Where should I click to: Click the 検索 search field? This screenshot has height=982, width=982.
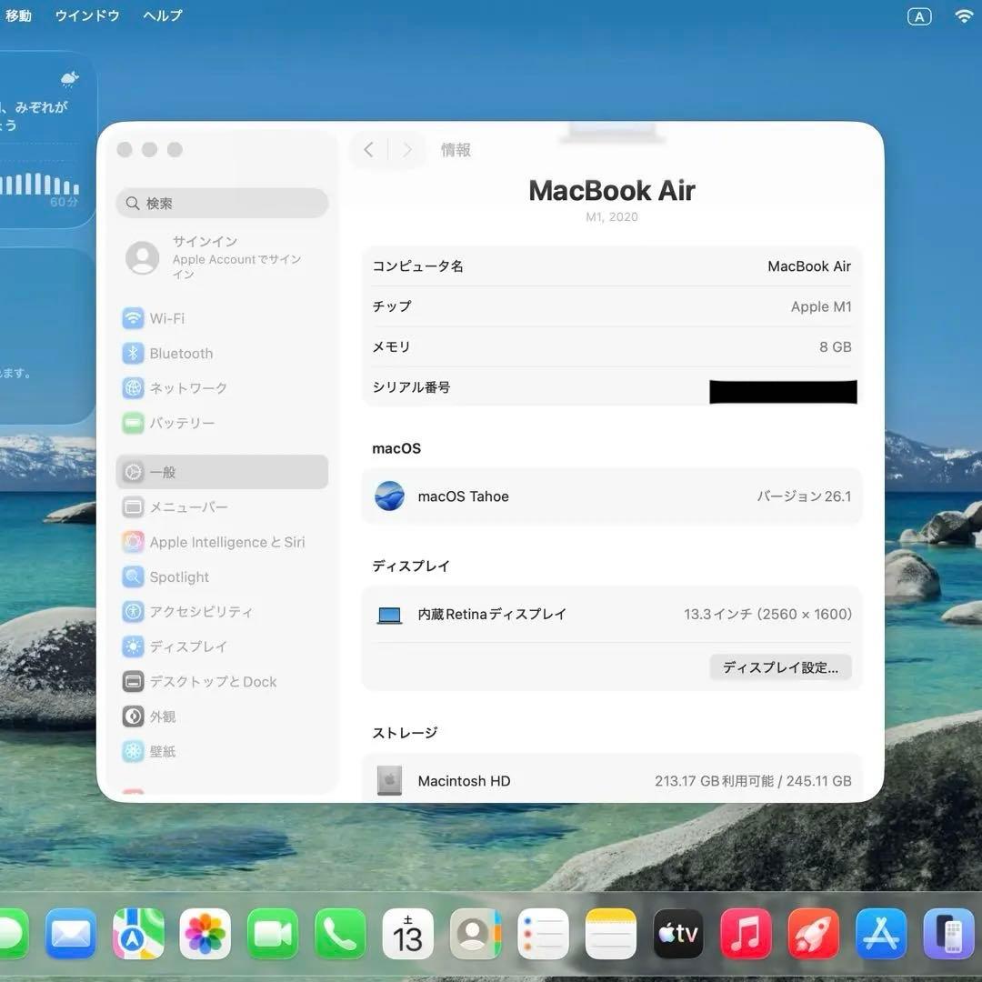pyautogui.click(x=222, y=203)
